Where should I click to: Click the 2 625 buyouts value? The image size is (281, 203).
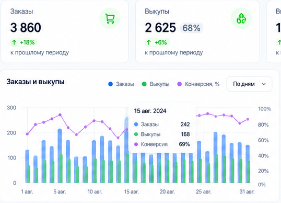point(160,28)
